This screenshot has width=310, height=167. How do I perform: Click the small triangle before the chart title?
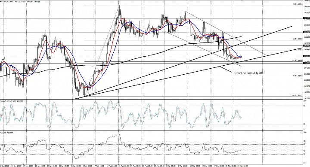pos(1,1)
